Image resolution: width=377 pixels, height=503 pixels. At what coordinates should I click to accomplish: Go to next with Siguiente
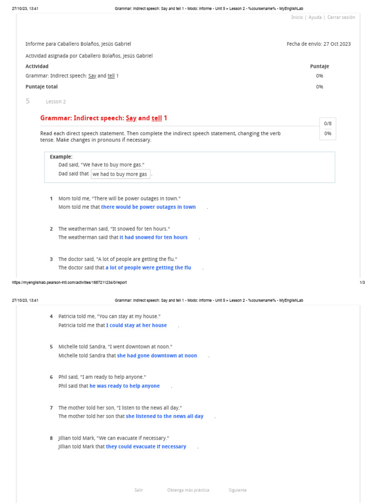coord(238,490)
